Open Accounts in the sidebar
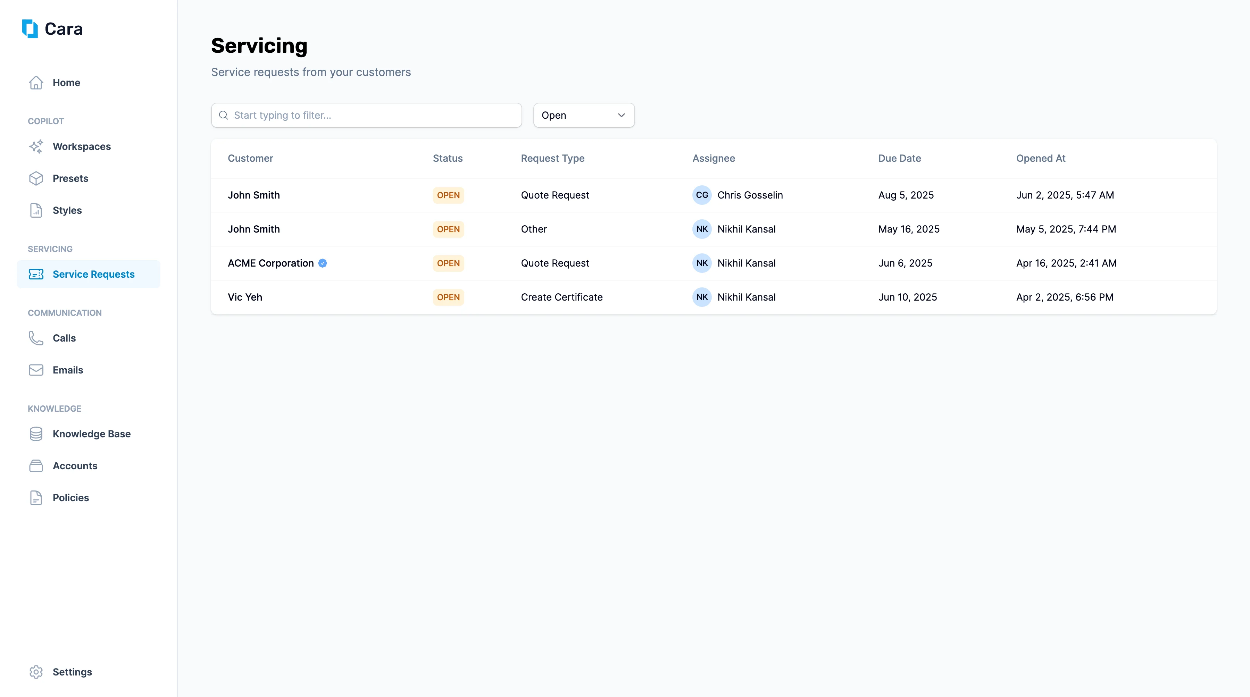The image size is (1250, 697). point(88,466)
